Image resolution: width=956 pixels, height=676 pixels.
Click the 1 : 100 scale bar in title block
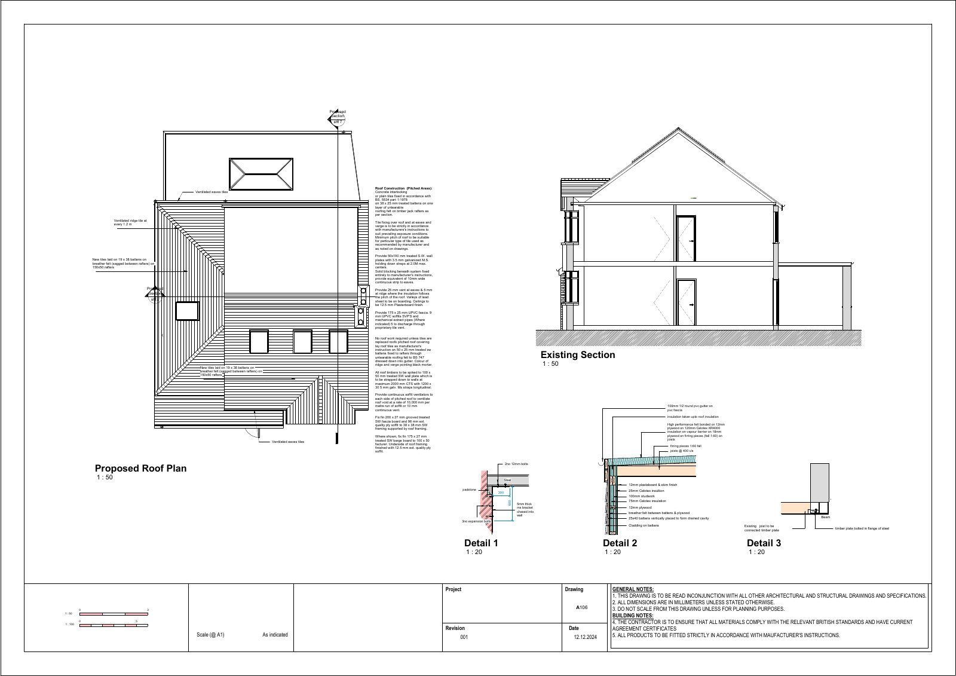click(114, 625)
